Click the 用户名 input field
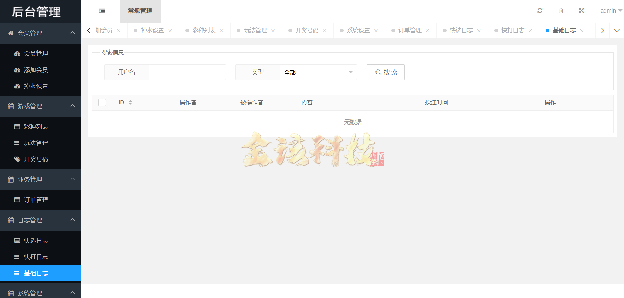Viewport: 624px width, 298px height. pyautogui.click(x=187, y=72)
